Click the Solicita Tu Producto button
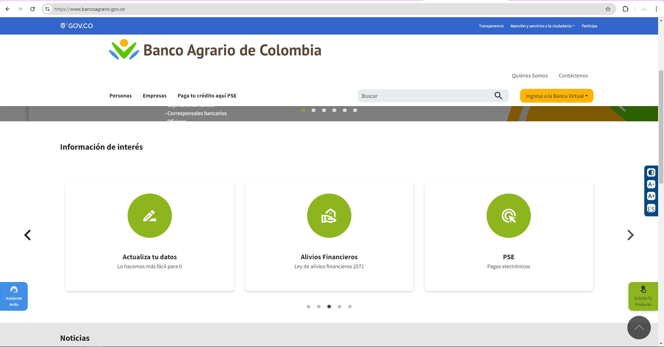The height and width of the screenshot is (347, 664). tap(643, 296)
